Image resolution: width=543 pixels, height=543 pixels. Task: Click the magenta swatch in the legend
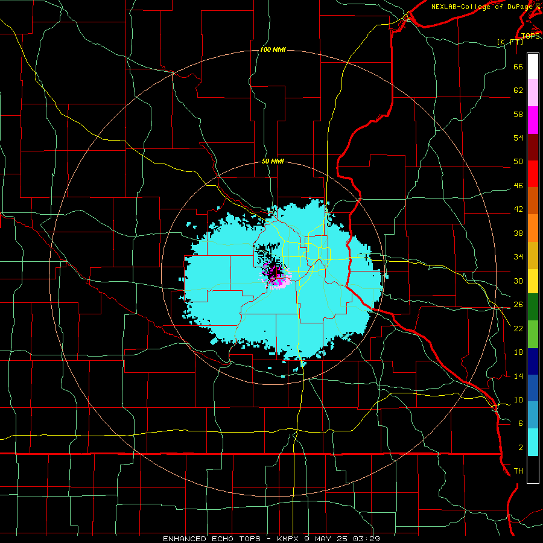(533, 120)
